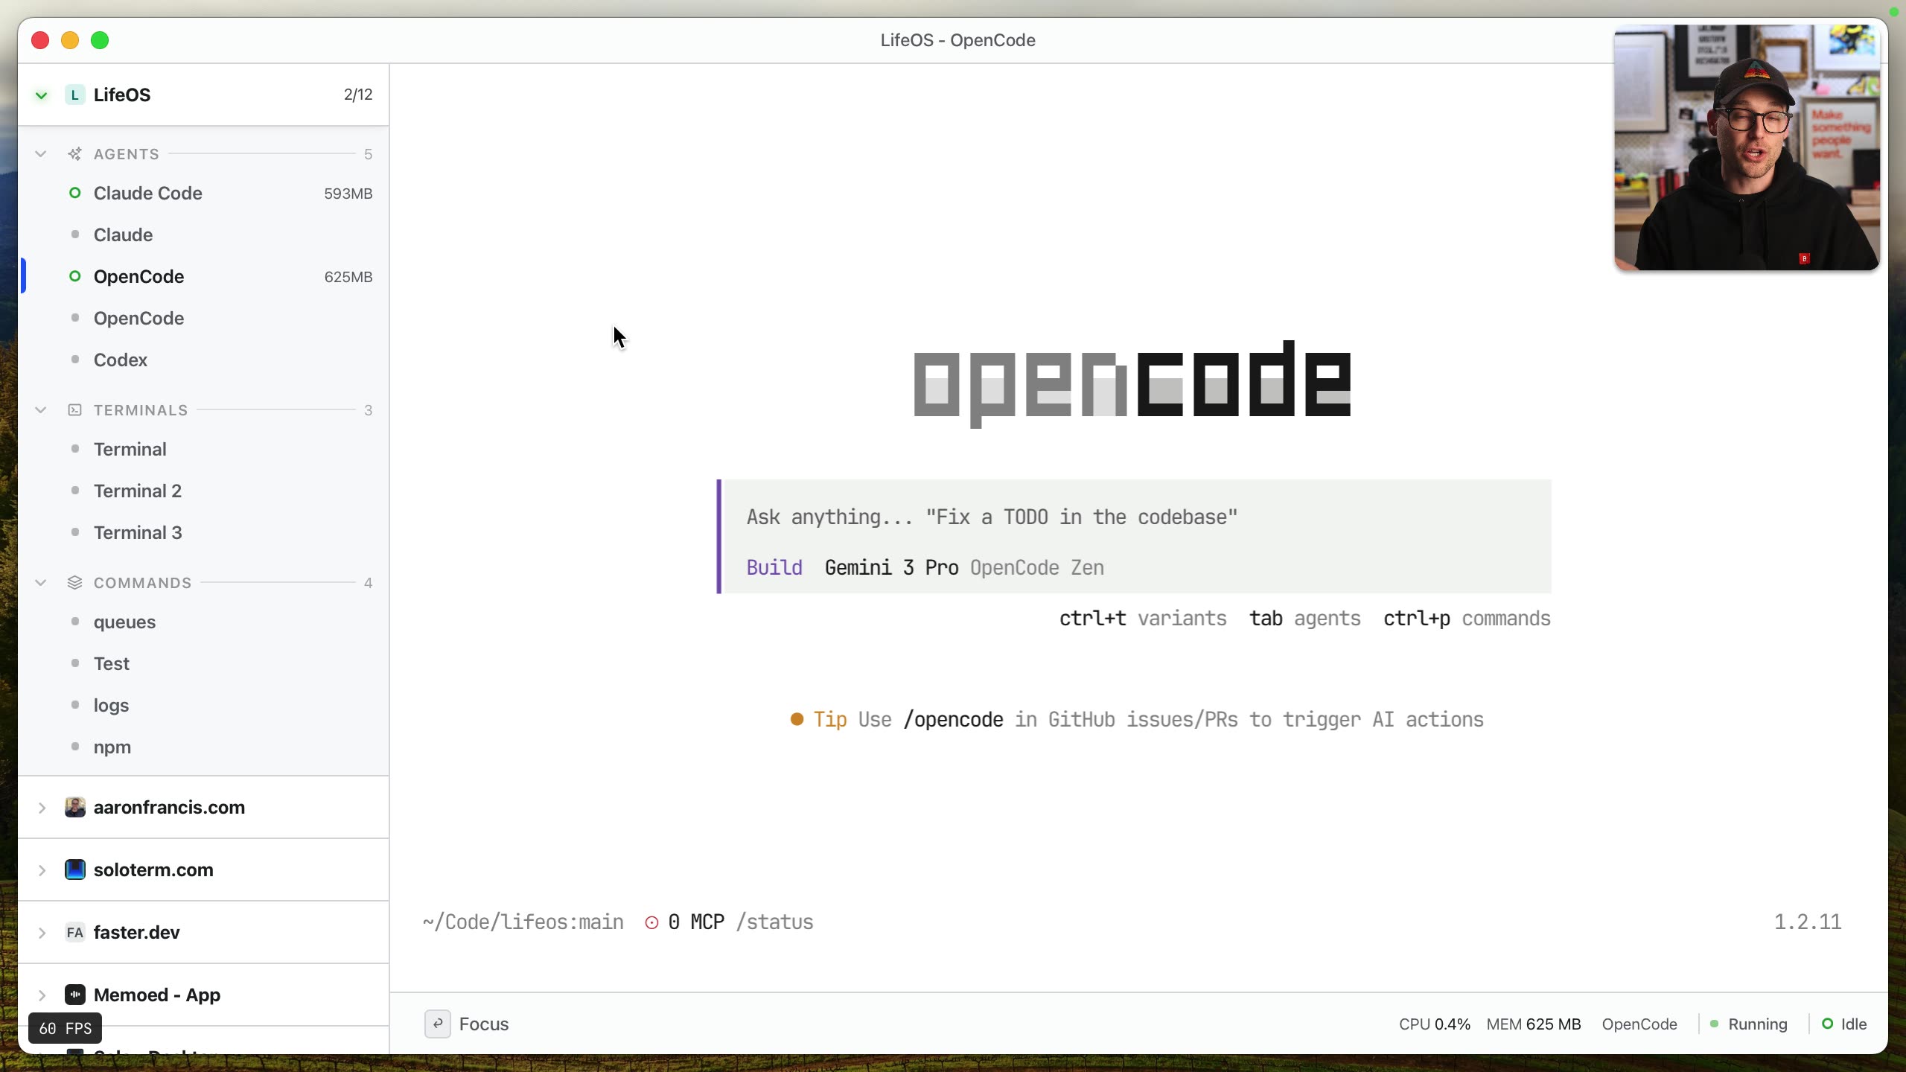Click the MCP status circle icon

pyautogui.click(x=651, y=923)
